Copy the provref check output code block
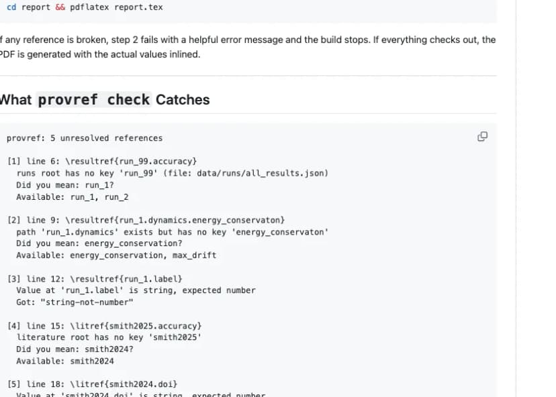 point(482,136)
